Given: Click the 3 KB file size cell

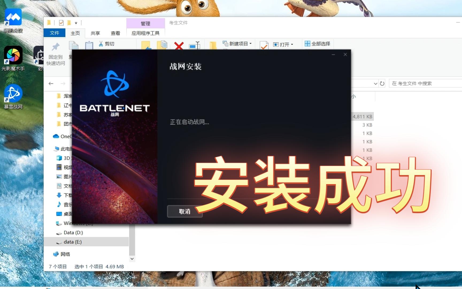Looking at the screenshot, I should click(367, 125).
